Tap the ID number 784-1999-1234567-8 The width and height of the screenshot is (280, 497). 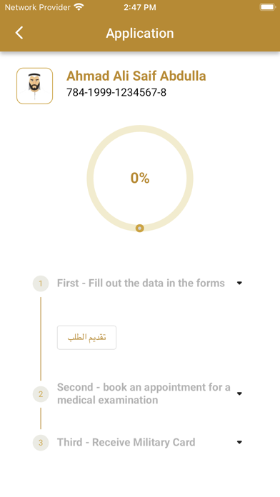(x=116, y=93)
